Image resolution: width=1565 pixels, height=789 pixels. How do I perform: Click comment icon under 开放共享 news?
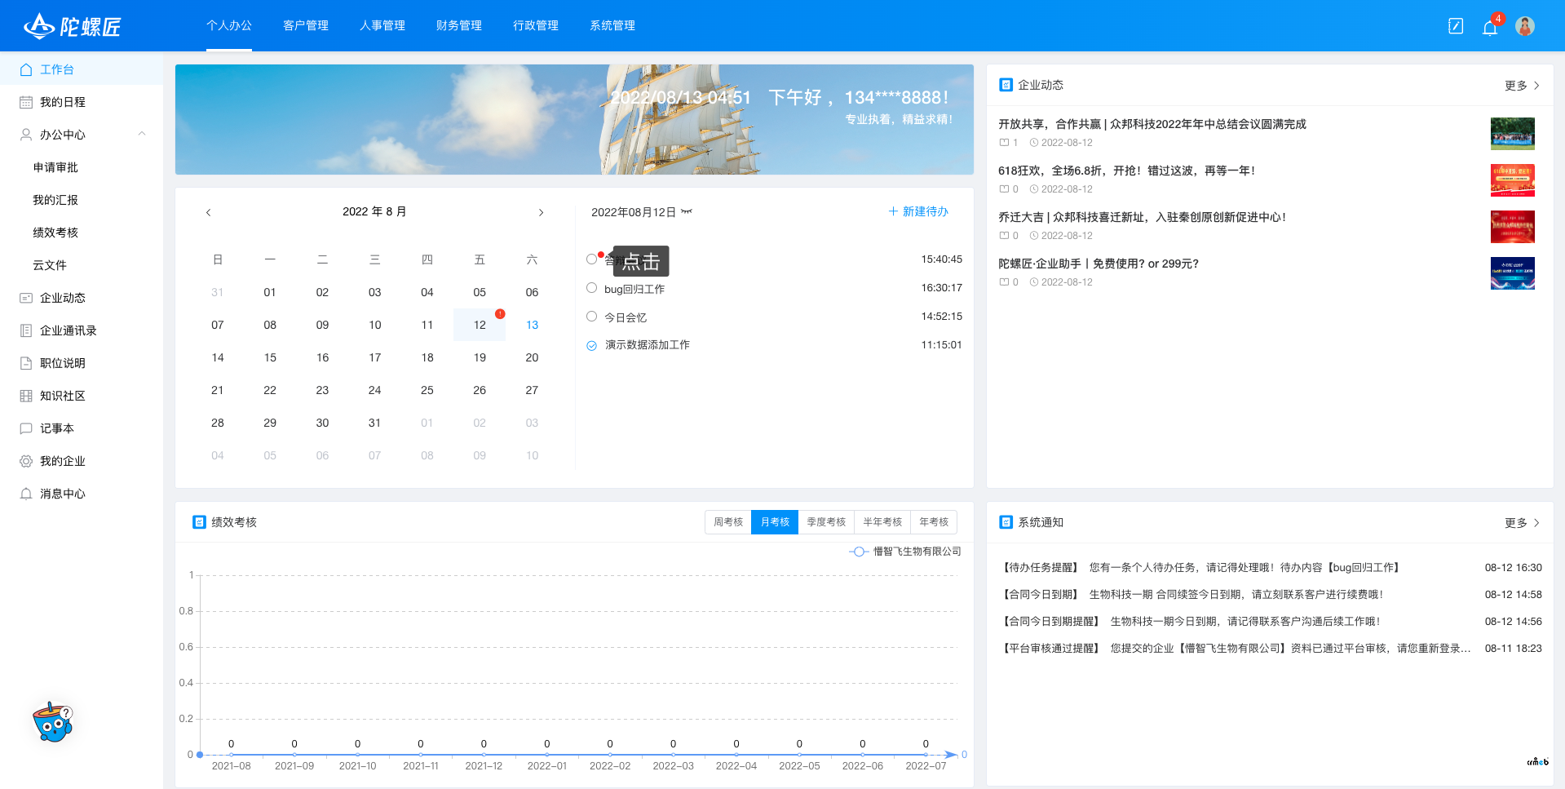(x=1004, y=143)
